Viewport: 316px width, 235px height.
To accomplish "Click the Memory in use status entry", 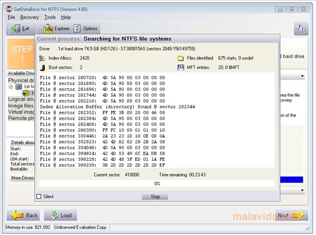I will (x=28, y=227).
